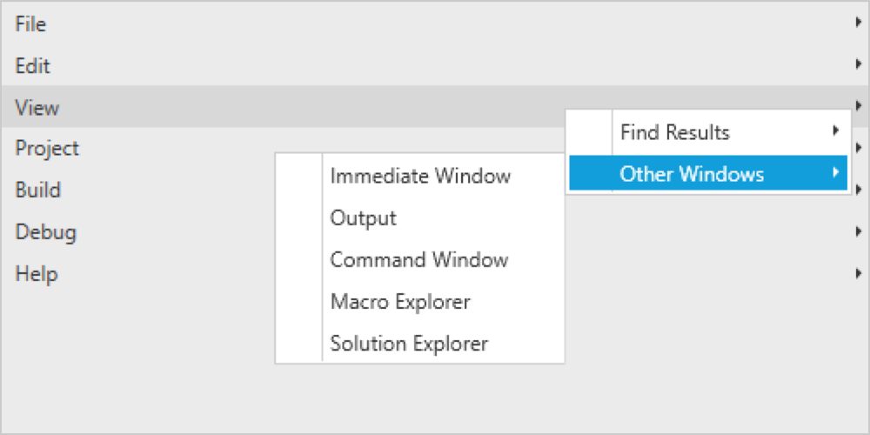Open the Project menu
The height and width of the screenshot is (435, 870).
(47, 149)
